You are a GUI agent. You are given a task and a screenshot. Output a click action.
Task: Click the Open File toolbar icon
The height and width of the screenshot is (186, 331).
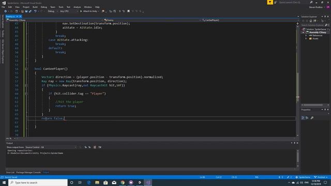click(22, 11)
